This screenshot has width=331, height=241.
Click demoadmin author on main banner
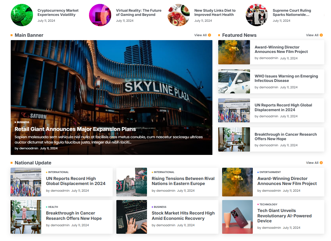point(29,148)
